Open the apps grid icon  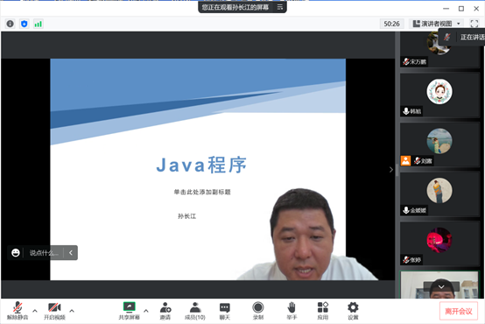(x=323, y=311)
